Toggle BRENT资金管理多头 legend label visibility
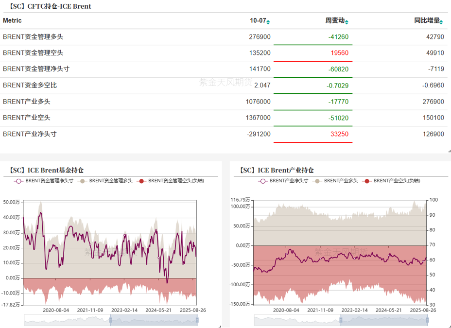The height and width of the screenshot is (328, 451). click(x=110, y=181)
